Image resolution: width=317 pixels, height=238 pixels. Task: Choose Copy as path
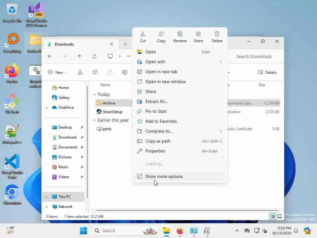coord(180,141)
